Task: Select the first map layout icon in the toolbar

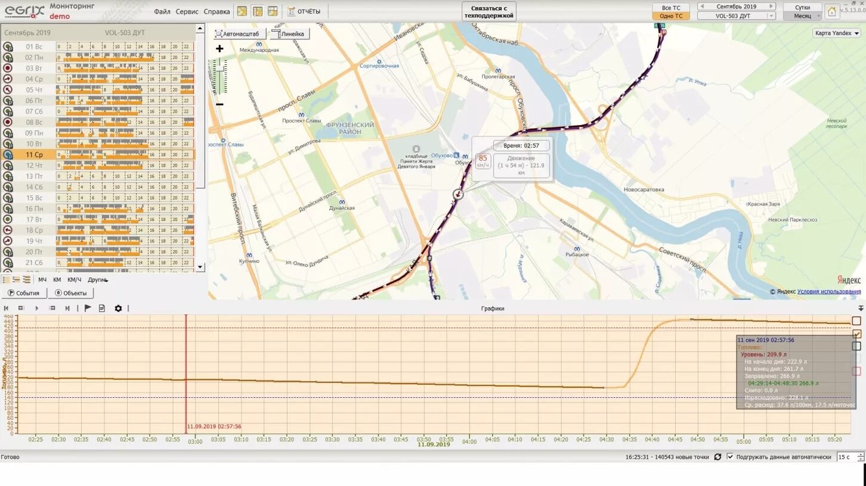Action: coord(242,11)
